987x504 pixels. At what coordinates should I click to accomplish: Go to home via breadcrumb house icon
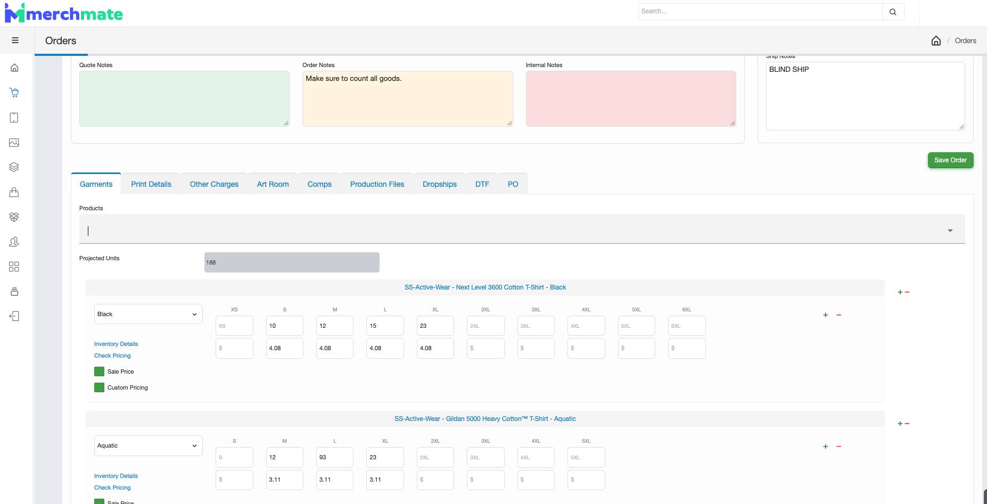(x=936, y=41)
